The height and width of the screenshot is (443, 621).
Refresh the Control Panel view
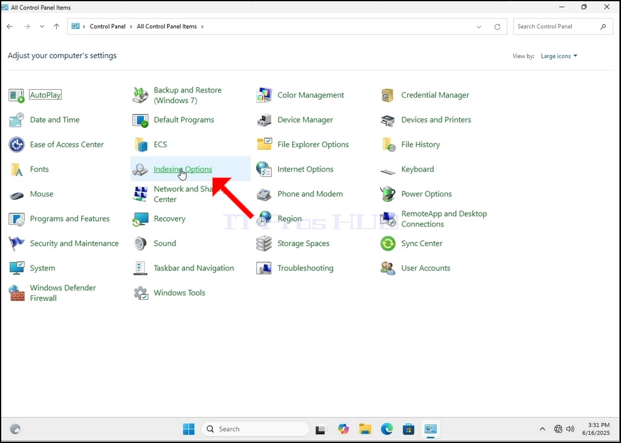coord(497,27)
